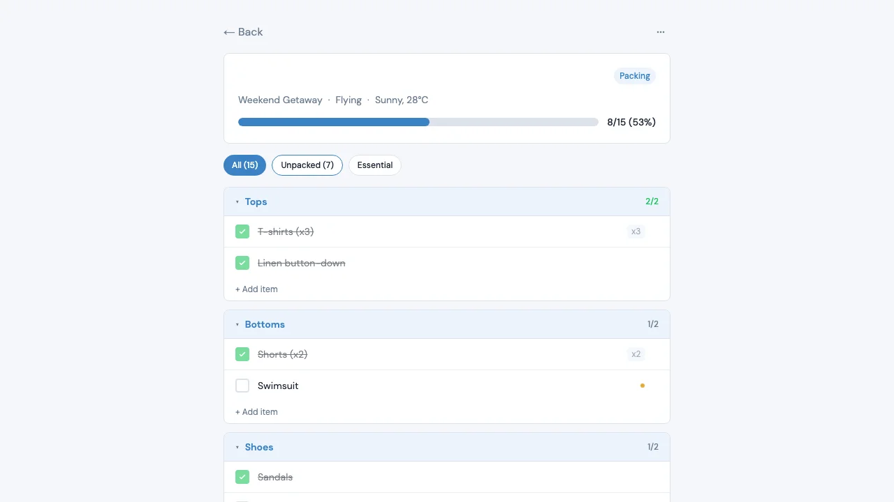
Task: Uncheck the Sandals checkbox
Action: (242, 477)
